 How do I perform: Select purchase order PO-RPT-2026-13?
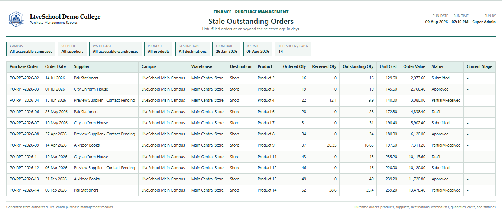tap(24, 179)
